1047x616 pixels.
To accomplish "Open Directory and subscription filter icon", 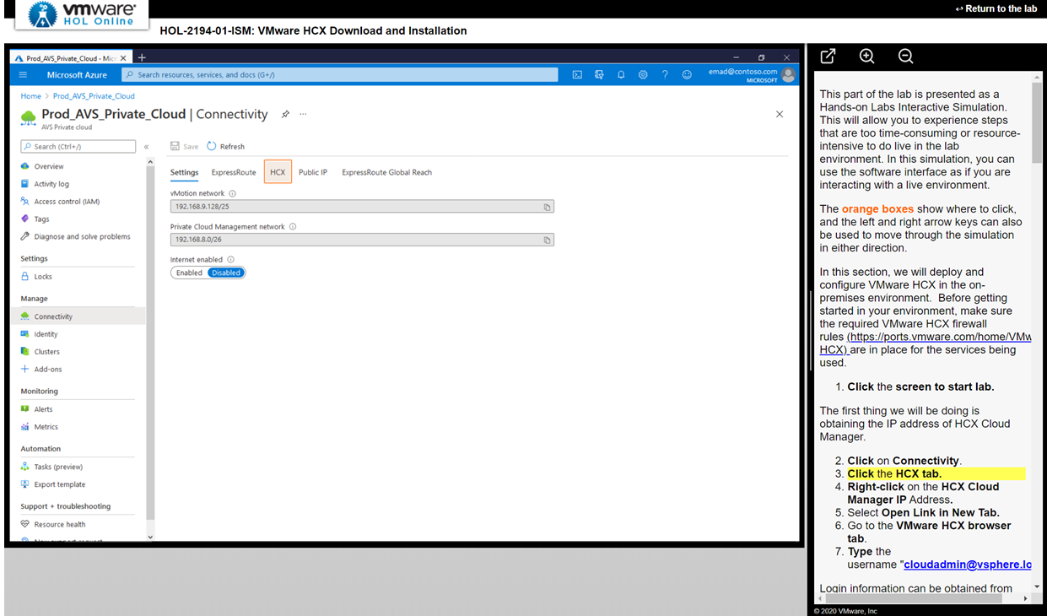I will coord(599,75).
